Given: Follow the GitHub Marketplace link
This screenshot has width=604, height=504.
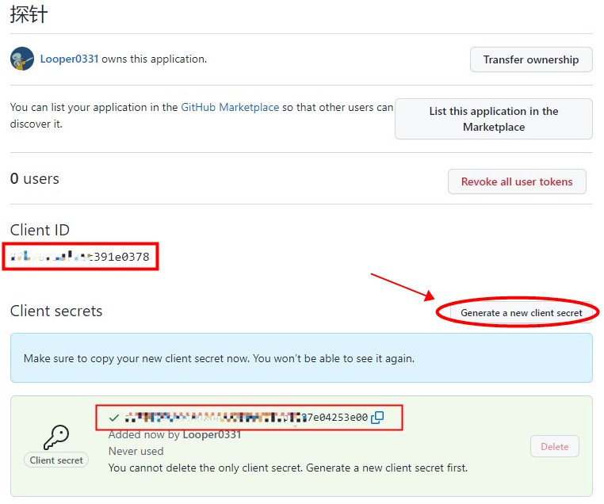Looking at the screenshot, I should (x=230, y=107).
